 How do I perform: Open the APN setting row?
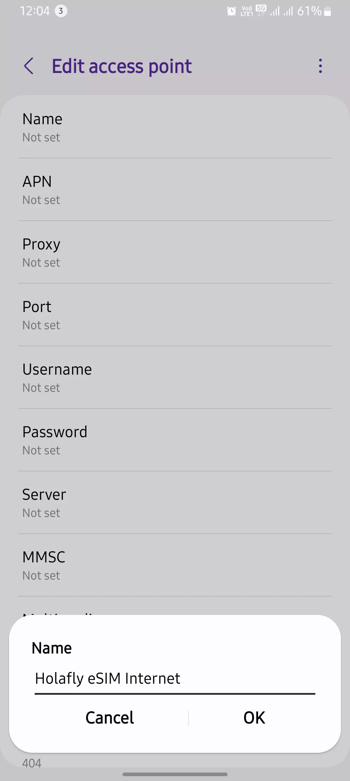(x=175, y=190)
